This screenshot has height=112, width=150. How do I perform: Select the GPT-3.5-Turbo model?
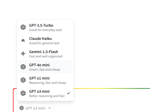[x=45, y=27]
